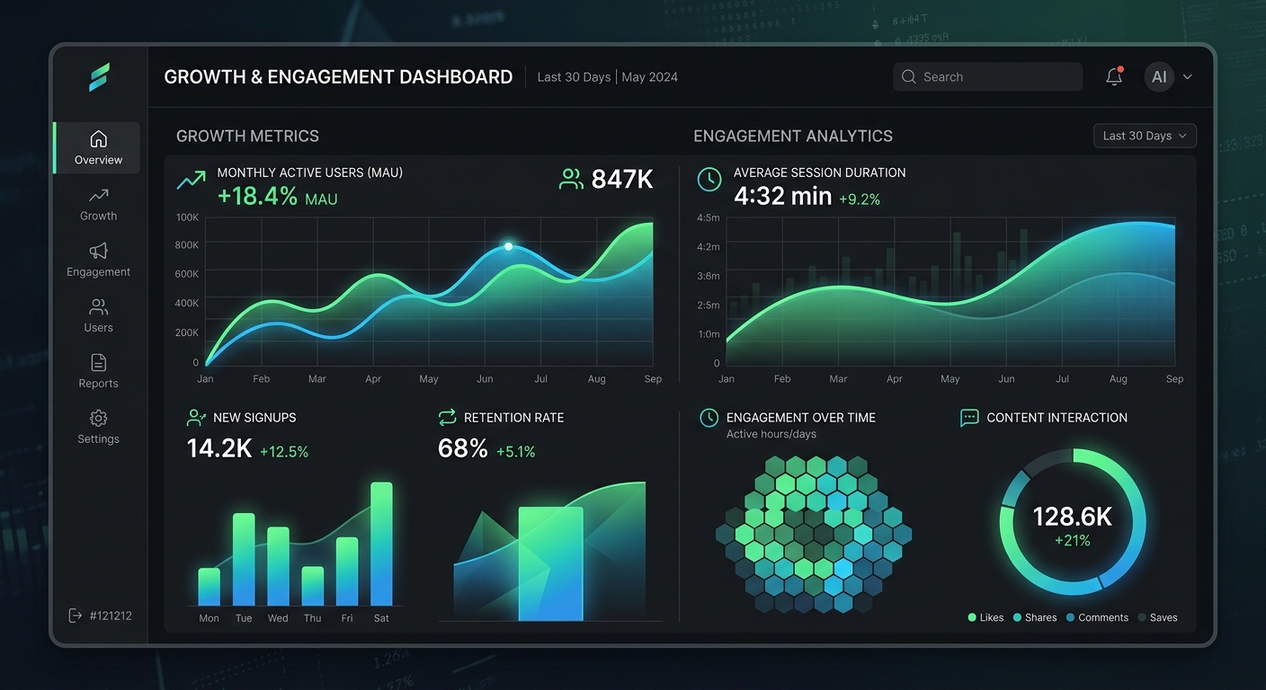Select the Growth Metrics section header
The width and height of the screenshot is (1266, 690).
[x=247, y=136]
